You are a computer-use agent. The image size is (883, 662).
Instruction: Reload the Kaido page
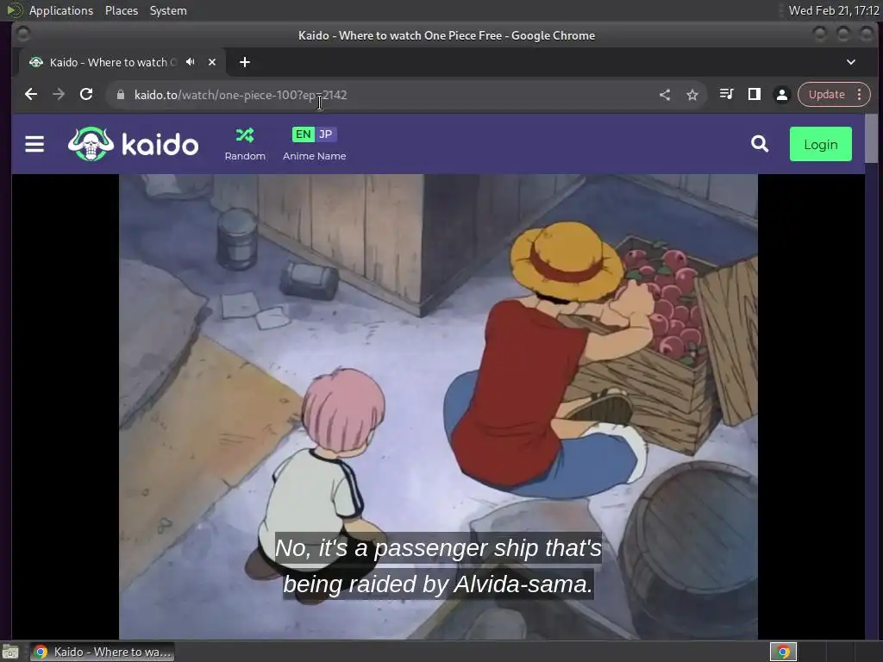click(x=86, y=95)
